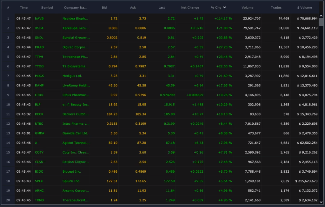
Task: Click company name e.l.f. Beauty Inc.
Action: pyautogui.click(x=76, y=104)
